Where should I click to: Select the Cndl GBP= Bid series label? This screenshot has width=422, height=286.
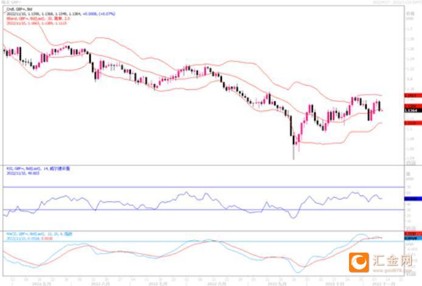pos(19,9)
